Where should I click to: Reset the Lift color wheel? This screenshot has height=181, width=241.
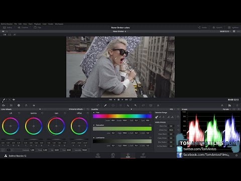[19, 113]
